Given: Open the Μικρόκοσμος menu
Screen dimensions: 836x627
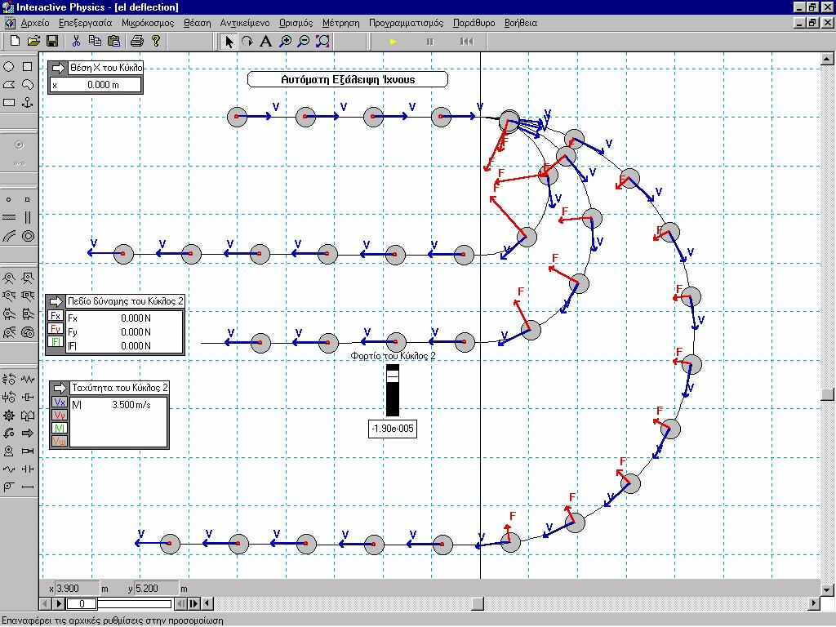Looking at the screenshot, I should click(148, 23).
